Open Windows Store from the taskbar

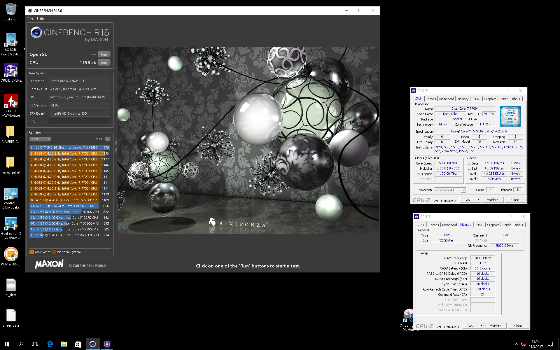tap(78, 344)
